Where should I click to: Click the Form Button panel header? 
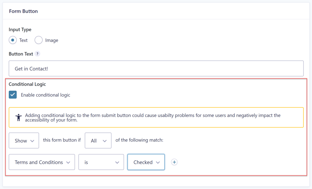[23, 11]
